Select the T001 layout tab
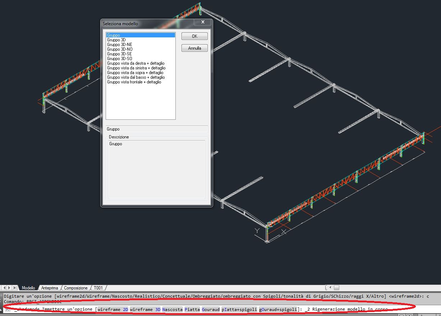 pos(97,288)
